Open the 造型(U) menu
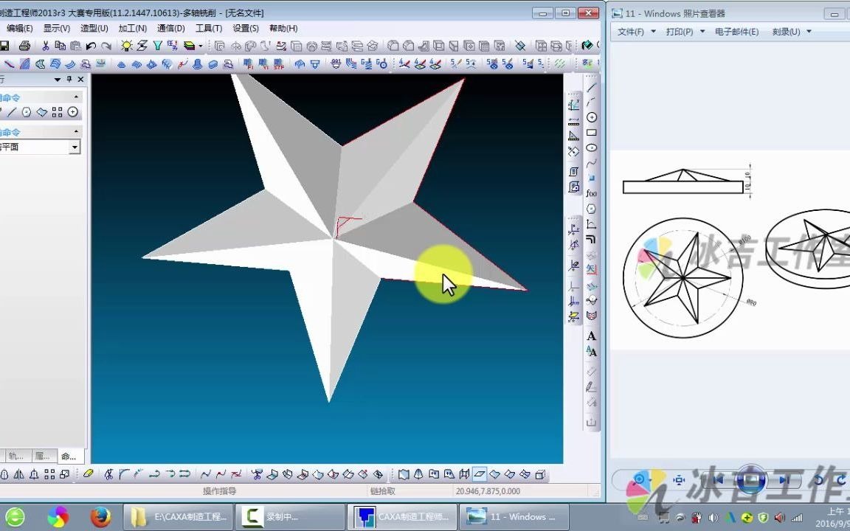Screen dimensions: 850x531 tap(94, 28)
